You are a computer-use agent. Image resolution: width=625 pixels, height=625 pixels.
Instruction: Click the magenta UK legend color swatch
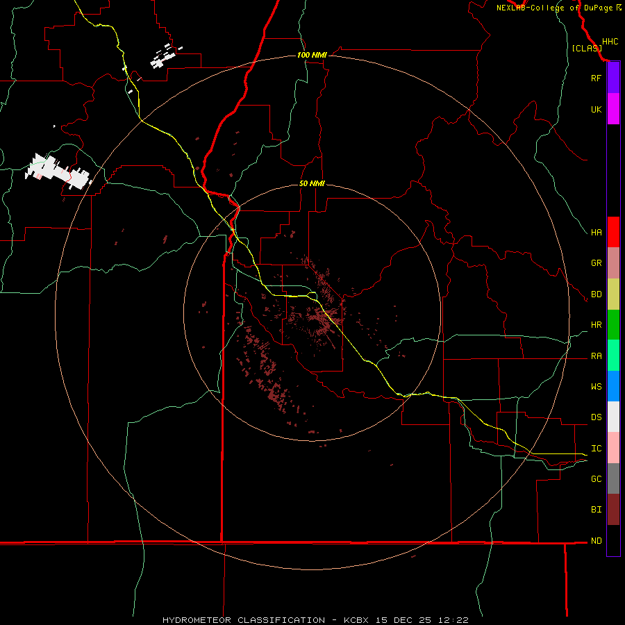coord(613,109)
